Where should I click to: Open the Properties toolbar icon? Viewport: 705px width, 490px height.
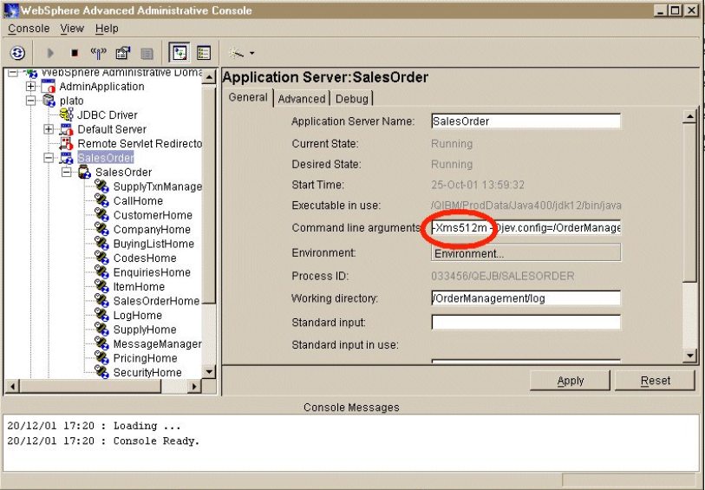(123, 53)
